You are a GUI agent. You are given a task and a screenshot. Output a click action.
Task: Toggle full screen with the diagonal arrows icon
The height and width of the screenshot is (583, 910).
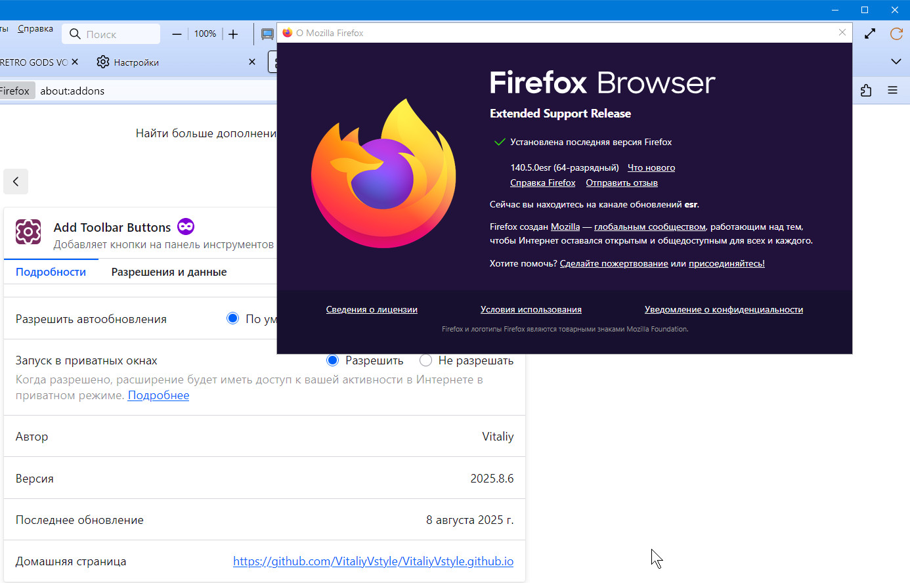pos(870,33)
